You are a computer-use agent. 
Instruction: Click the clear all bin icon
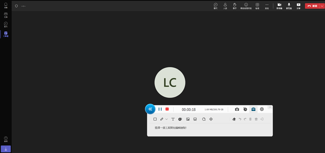pos(256,119)
